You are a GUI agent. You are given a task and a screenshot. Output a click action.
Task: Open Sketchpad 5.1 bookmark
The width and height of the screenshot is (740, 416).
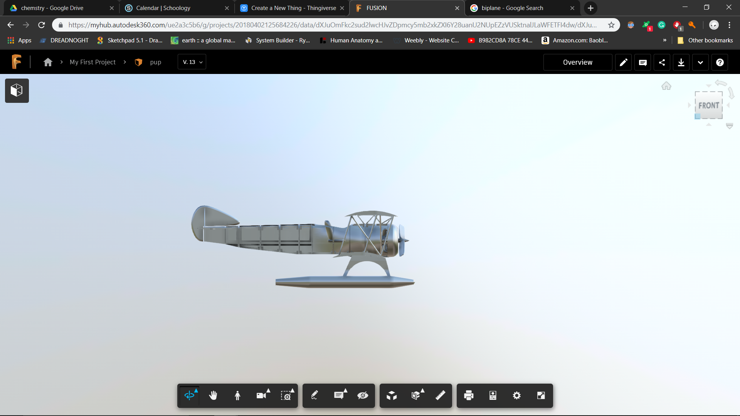[130, 40]
